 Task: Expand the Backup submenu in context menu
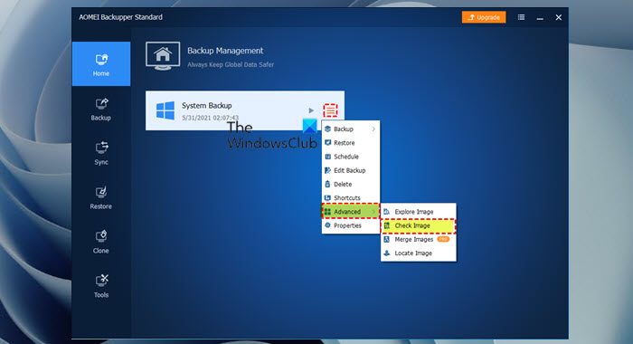point(351,129)
